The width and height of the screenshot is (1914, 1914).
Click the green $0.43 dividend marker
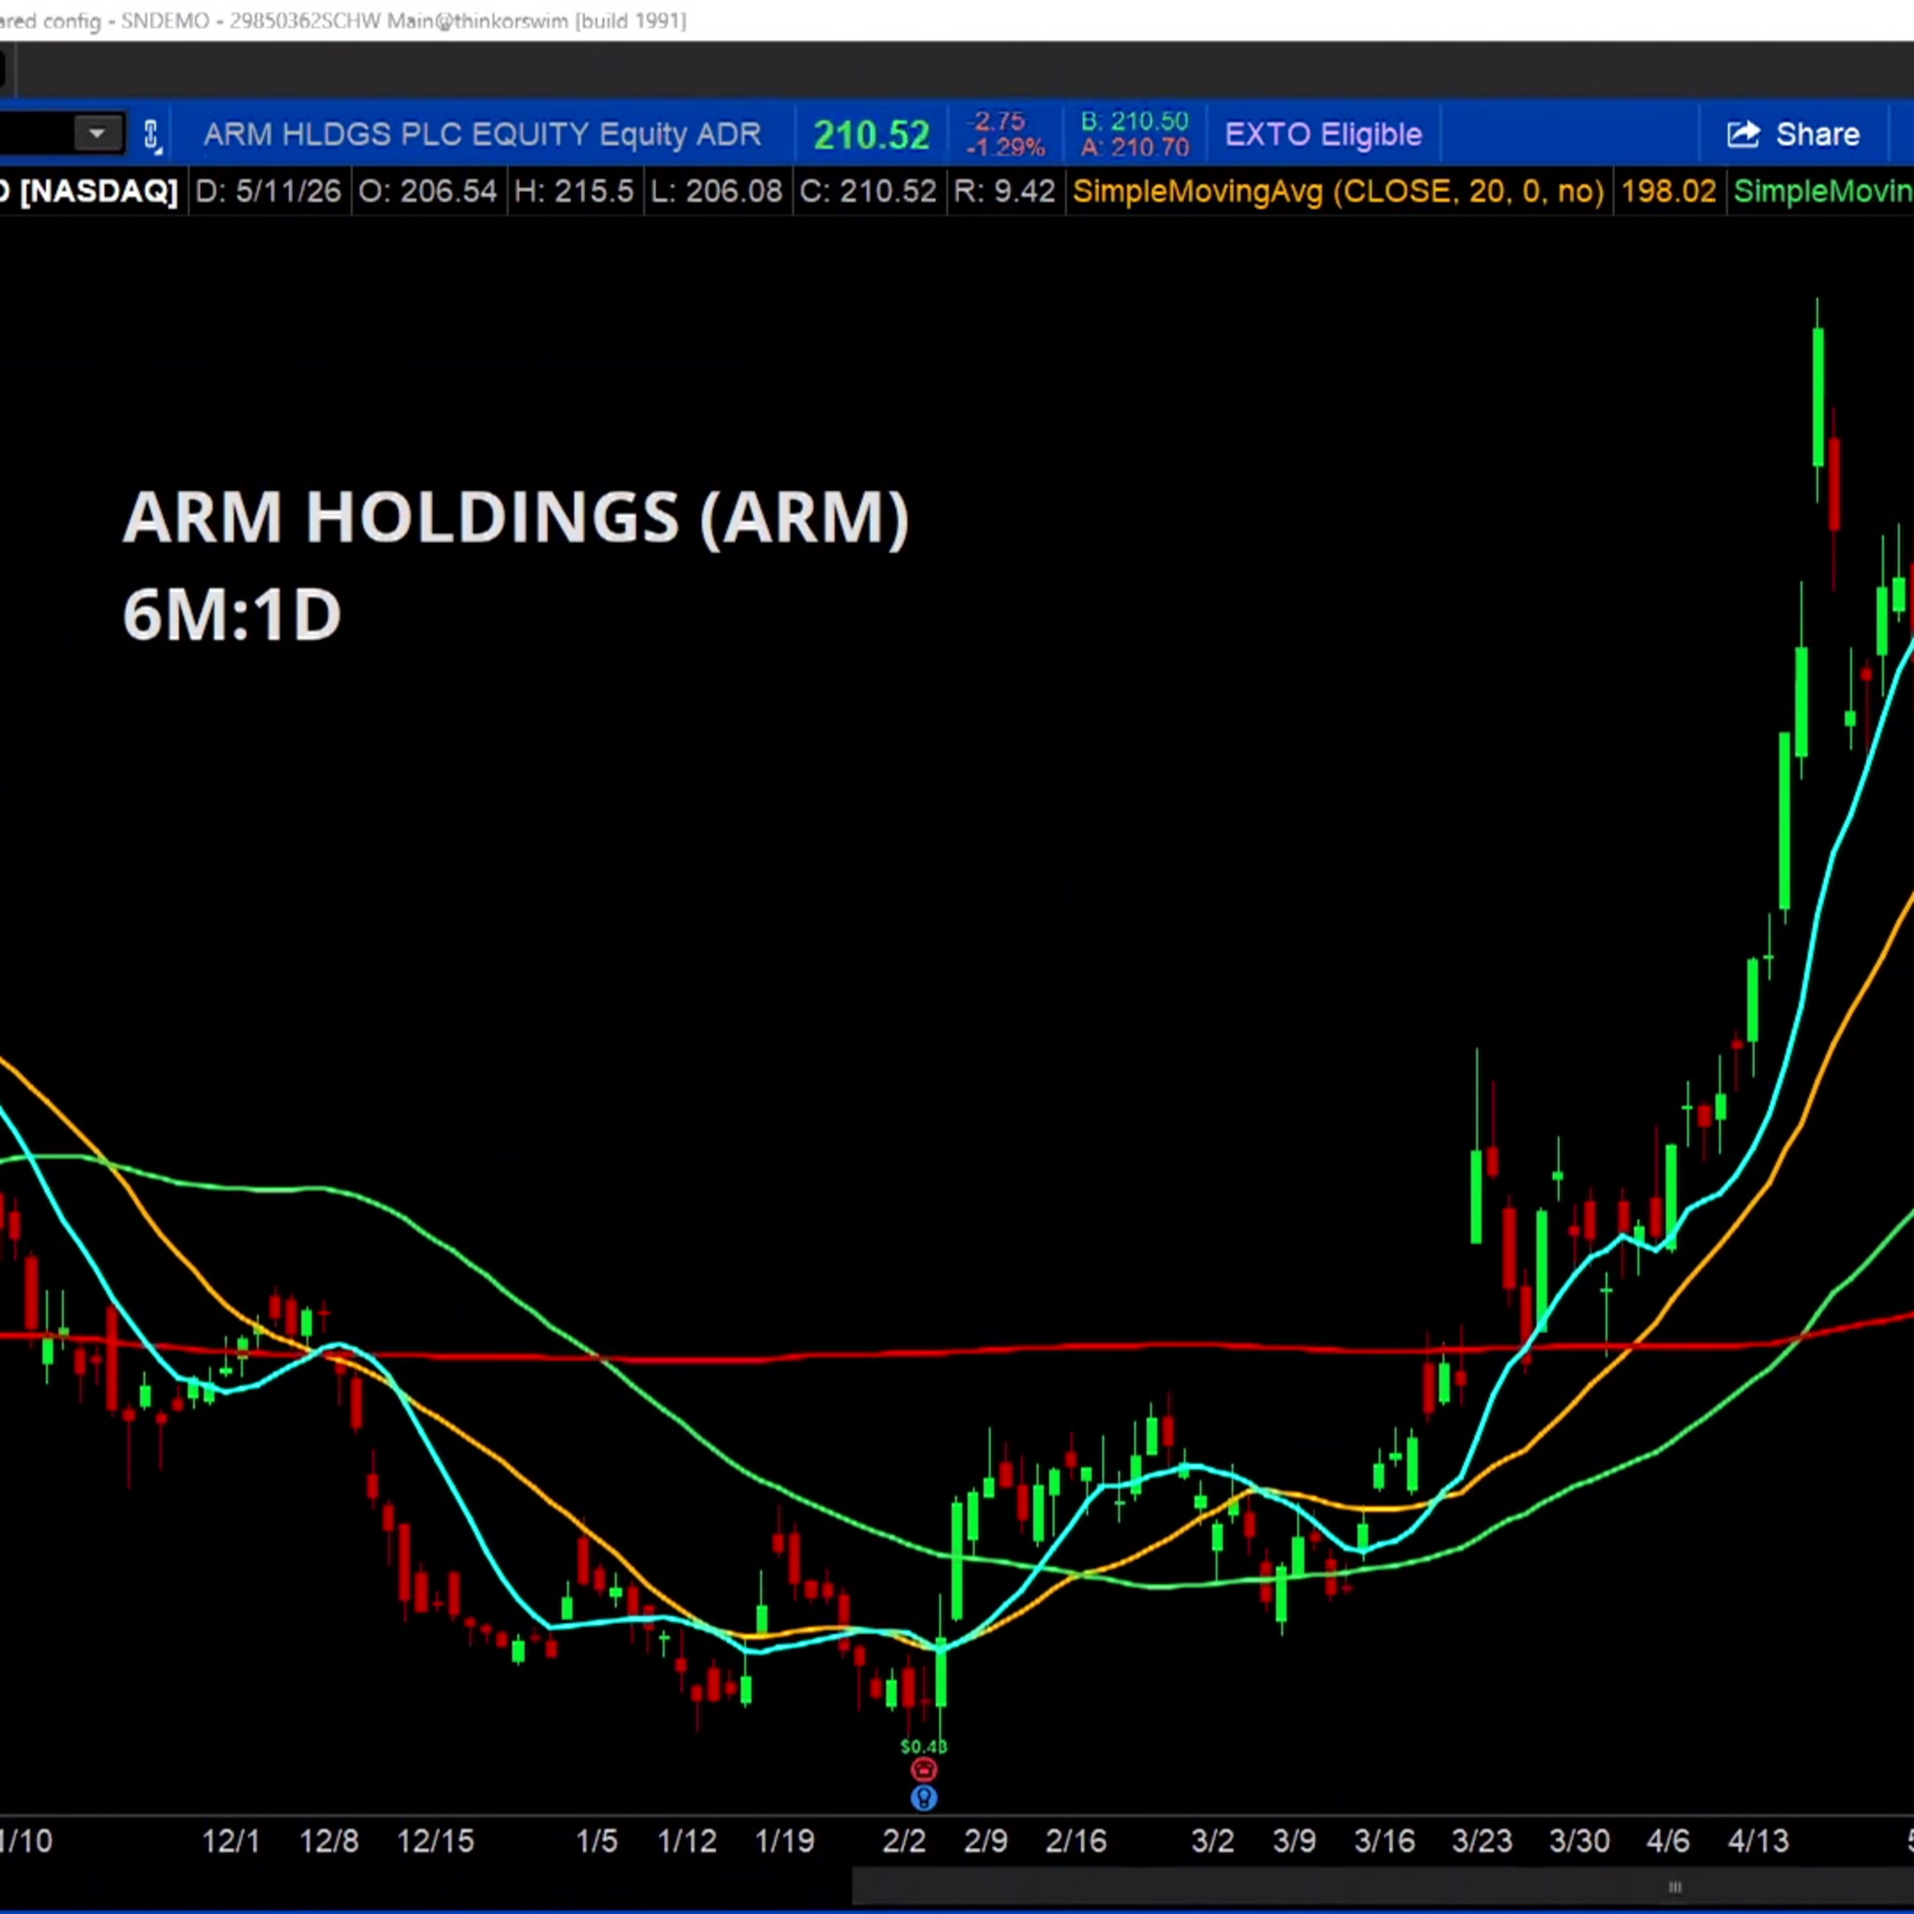tap(923, 1746)
